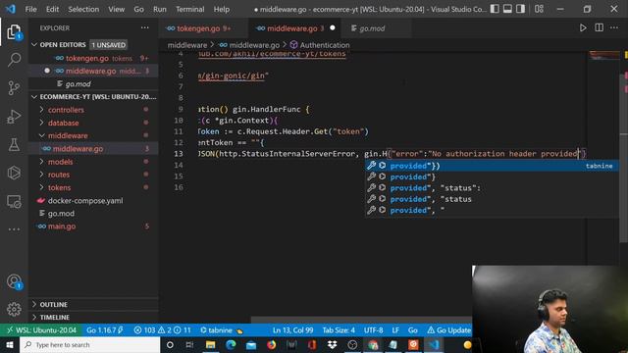
Task: Toggle the secondary side bar layout
Action: coord(520,9)
